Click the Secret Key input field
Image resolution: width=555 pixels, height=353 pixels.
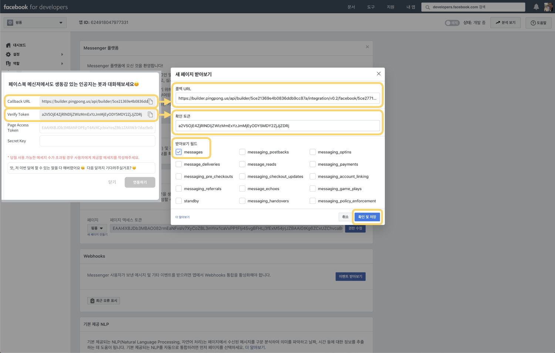[x=97, y=141]
